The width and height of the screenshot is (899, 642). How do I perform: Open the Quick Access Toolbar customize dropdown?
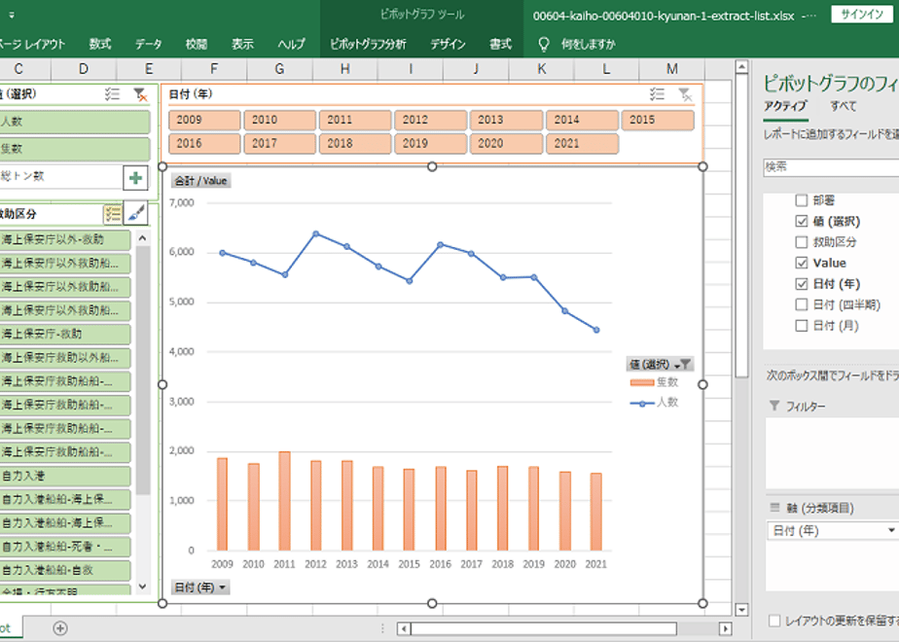pyautogui.click(x=12, y=16)
